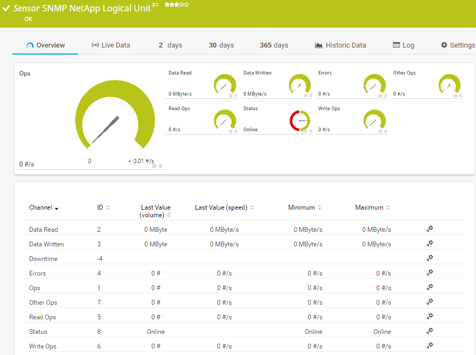Open channel settings for Downtime row
This screenshot has width=476, height=355.
(x=430, y=258)
